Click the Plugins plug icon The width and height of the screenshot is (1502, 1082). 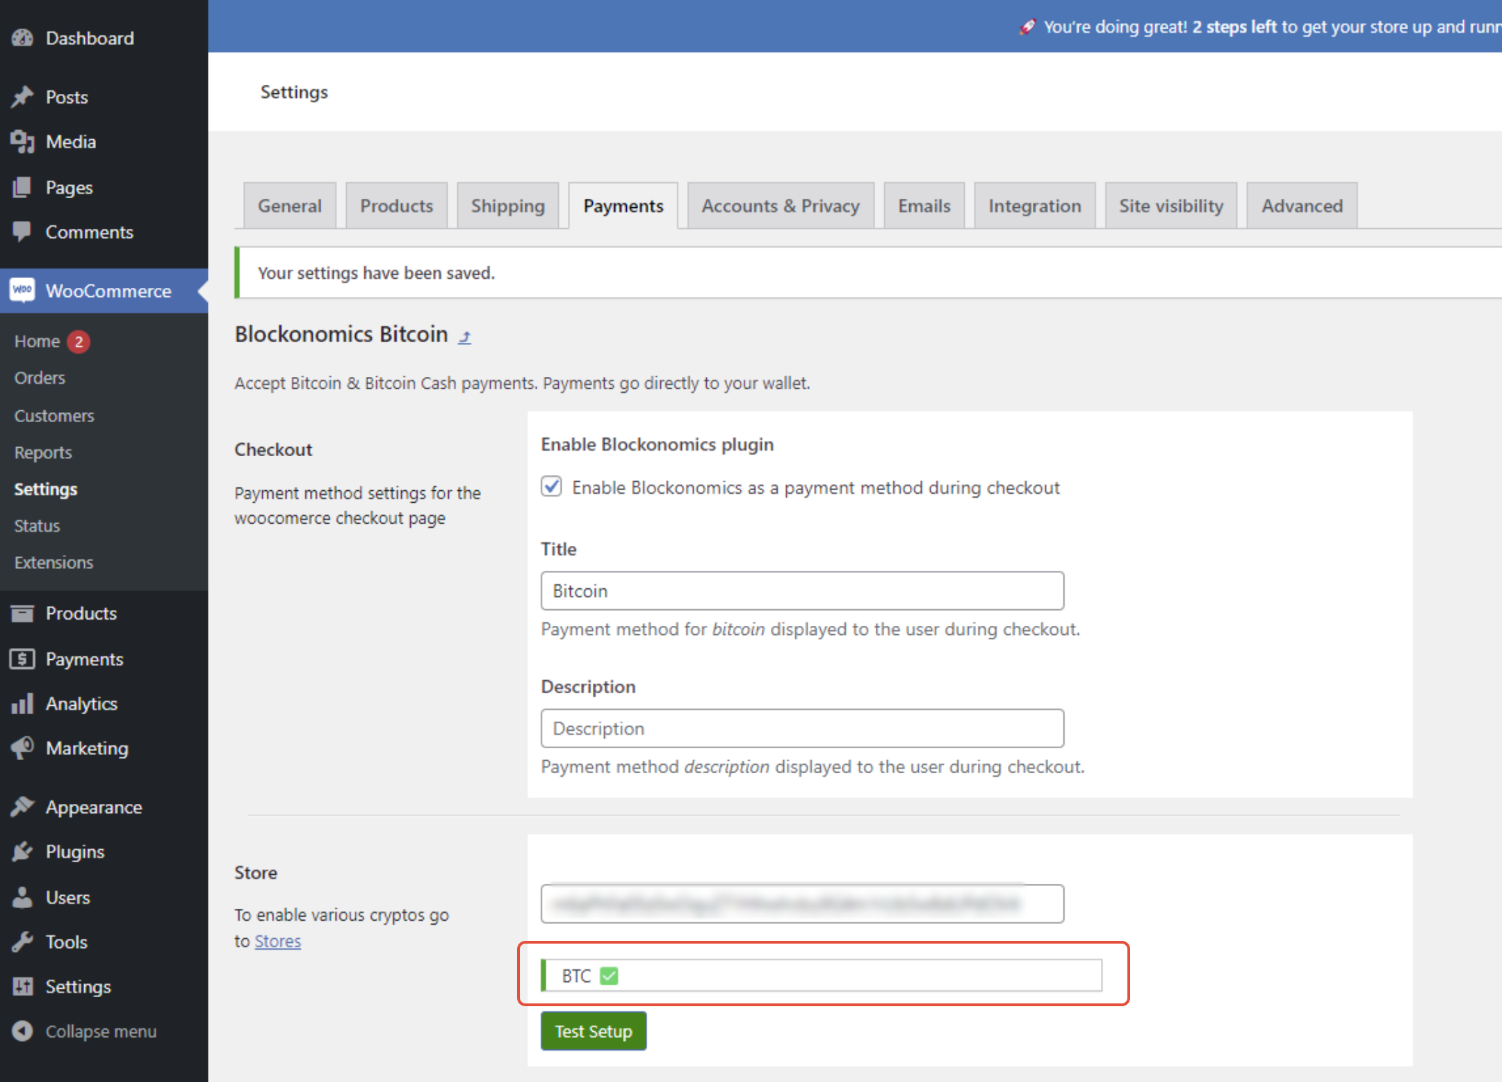click(22, 852)
